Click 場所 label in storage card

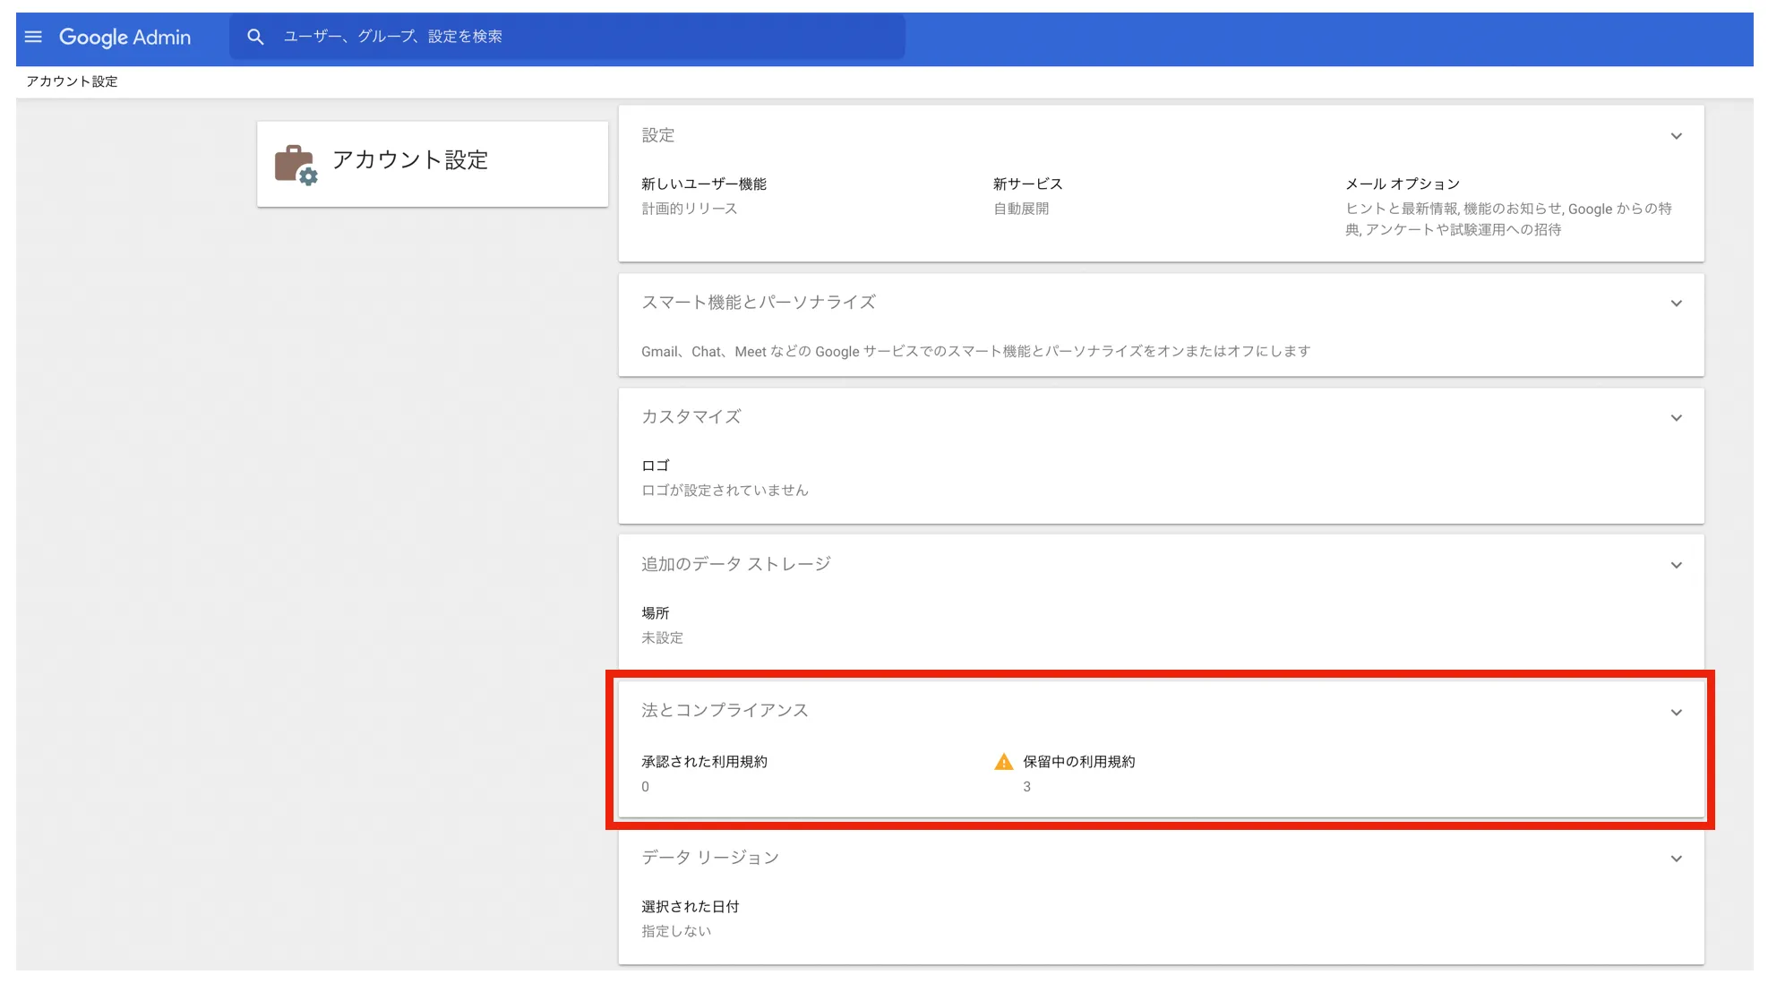(x=656, y=613)
